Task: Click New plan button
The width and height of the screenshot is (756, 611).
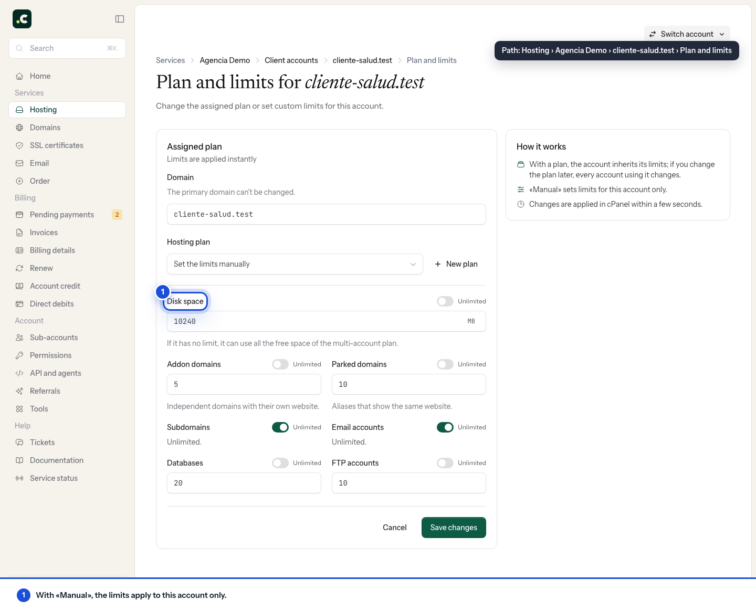Action: pyautogui.click(x=456, y=264)
